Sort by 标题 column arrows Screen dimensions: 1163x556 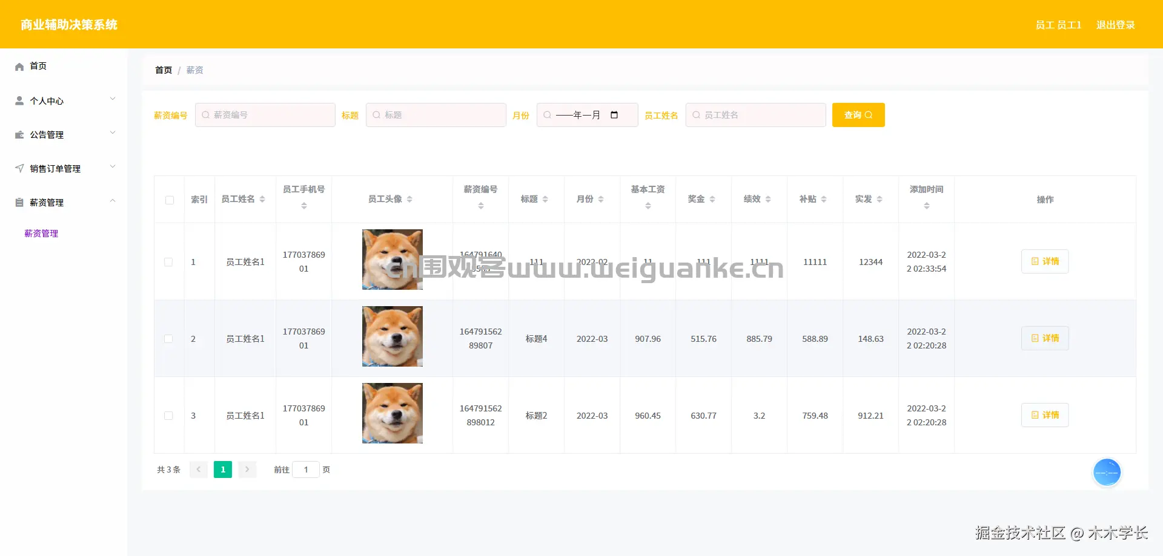545,199
